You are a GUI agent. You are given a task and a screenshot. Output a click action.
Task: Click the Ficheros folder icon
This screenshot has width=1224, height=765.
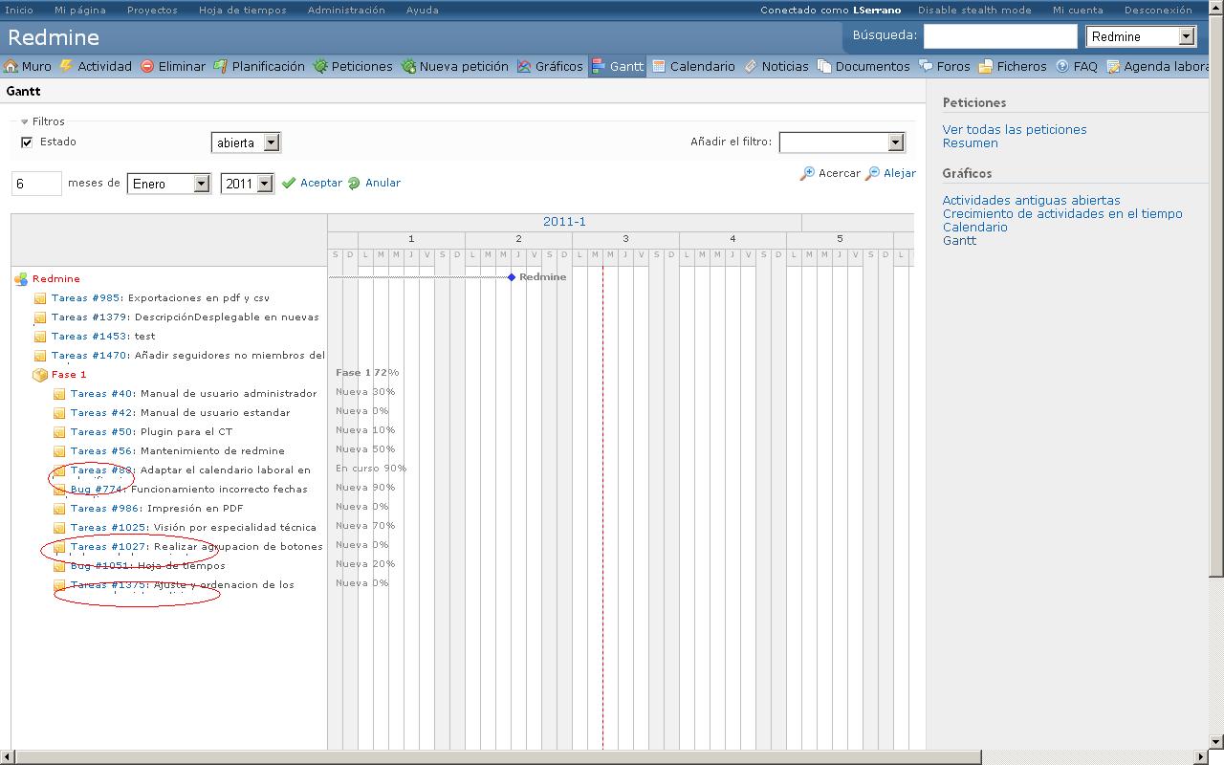985,66
